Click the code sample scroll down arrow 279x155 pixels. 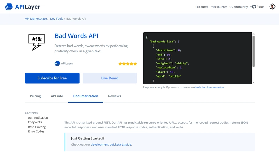tap(254, 82)
